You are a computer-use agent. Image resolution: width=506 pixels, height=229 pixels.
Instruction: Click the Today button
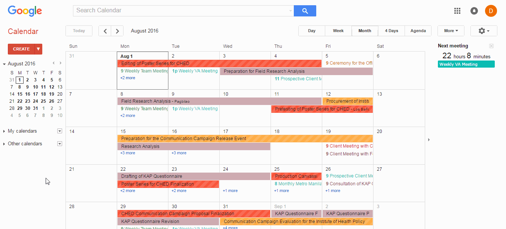[x=79, y=31]
